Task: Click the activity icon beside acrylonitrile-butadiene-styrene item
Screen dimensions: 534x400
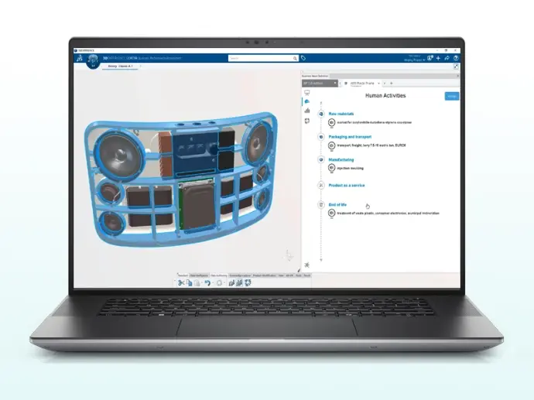Action: coord(331,122)
